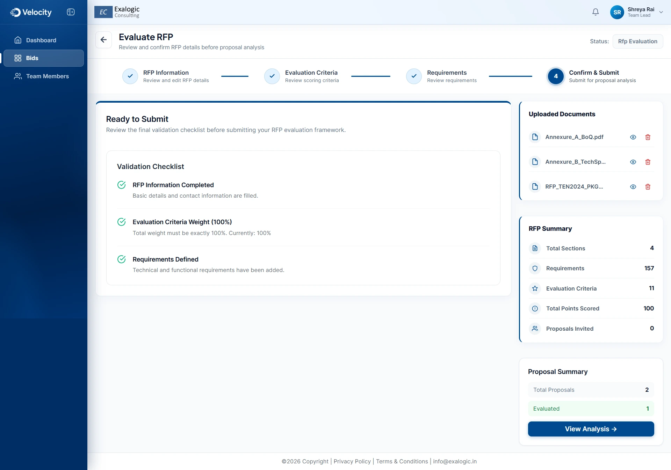
Task: Open the Privacy Policy link
Action: pyautogui.click(x=352, y=462)
